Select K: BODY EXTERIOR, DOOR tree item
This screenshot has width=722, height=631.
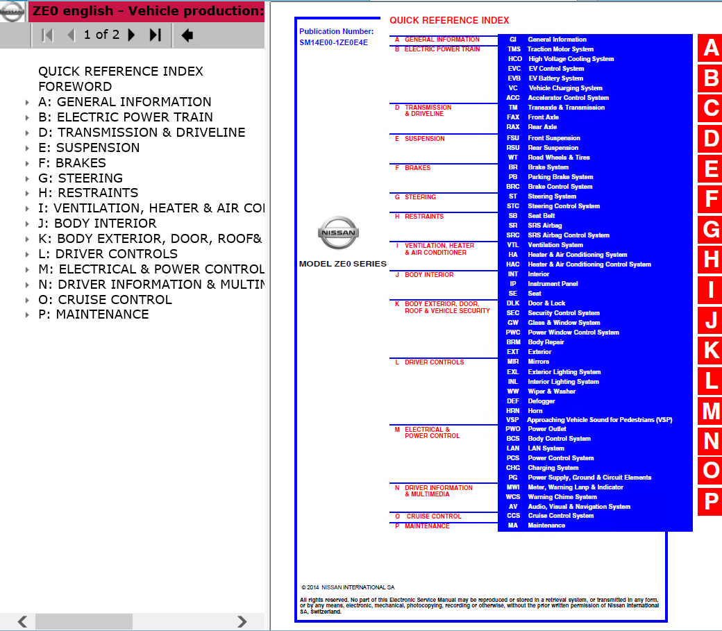[x=150, y=239]
